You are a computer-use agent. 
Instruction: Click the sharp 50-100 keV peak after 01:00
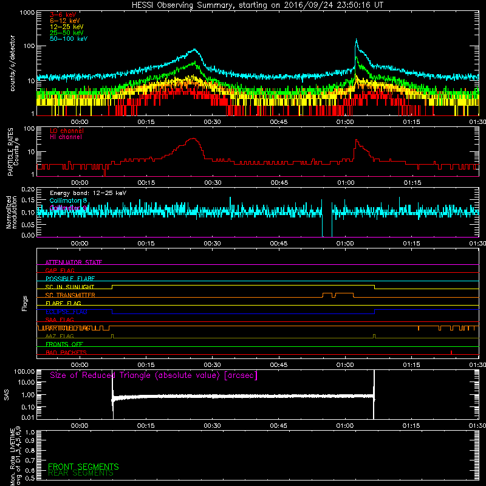pos(357,39)
